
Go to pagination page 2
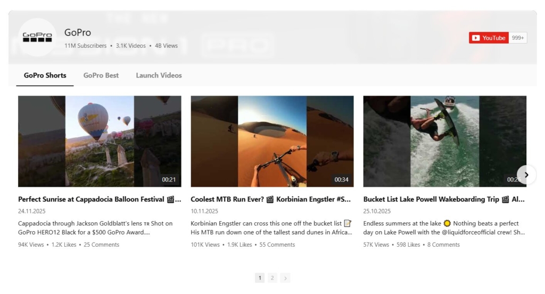272,278
